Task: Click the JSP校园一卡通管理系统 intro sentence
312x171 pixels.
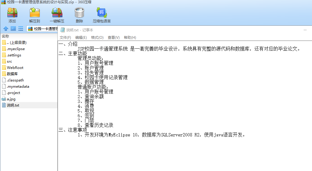Action: [189, 49]
